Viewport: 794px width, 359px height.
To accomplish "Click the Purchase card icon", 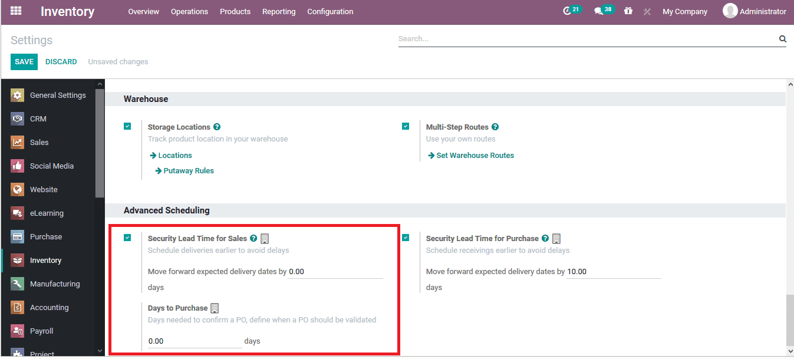I will coord(18,236).
